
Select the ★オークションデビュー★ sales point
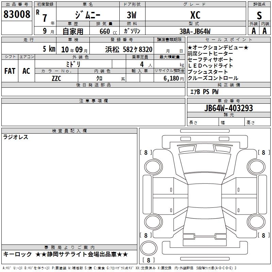click(218, 47)
